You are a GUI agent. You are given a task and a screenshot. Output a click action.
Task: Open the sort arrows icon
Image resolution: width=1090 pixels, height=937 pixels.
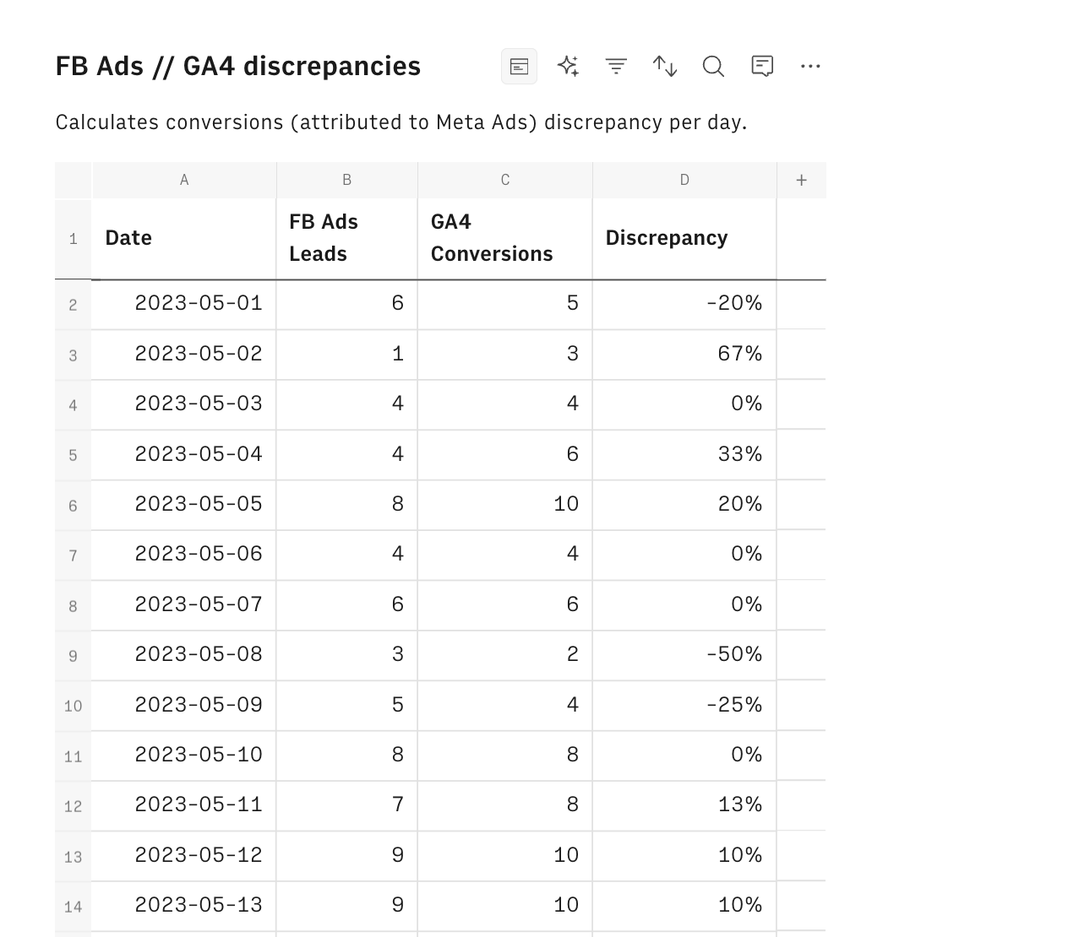pyautogui.click(x=665, y=66)
